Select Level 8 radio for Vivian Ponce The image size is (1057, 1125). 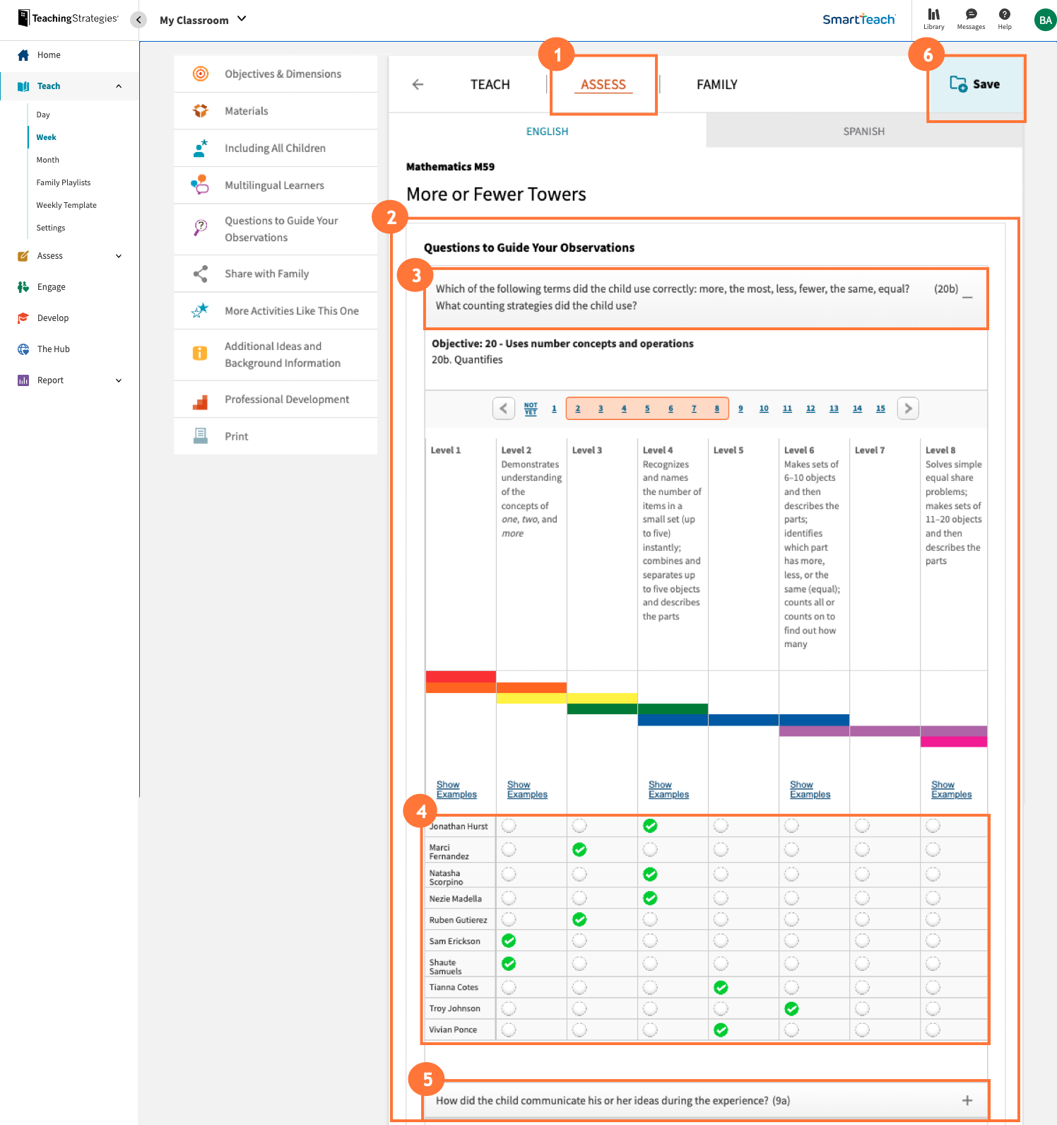click(933, 1030)
